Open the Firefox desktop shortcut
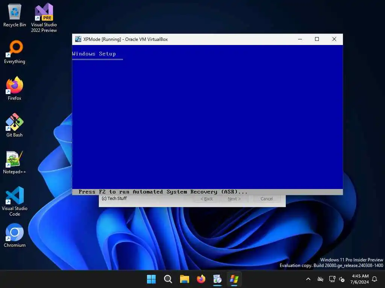 (x=15, y=88)
